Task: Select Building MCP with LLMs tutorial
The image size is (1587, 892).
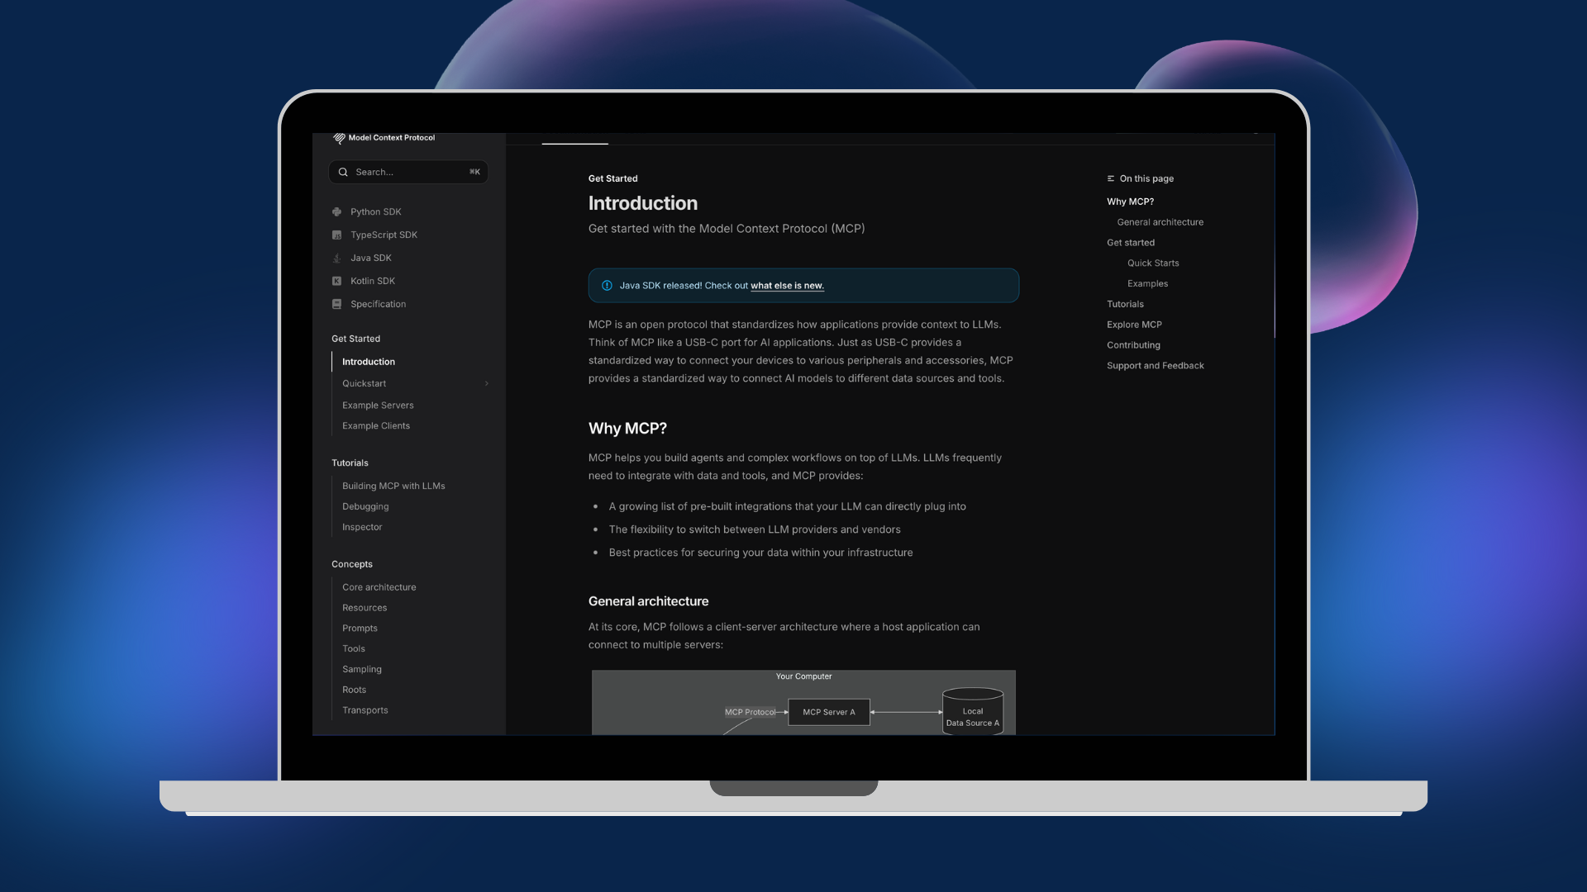Action: pos(393,486)
